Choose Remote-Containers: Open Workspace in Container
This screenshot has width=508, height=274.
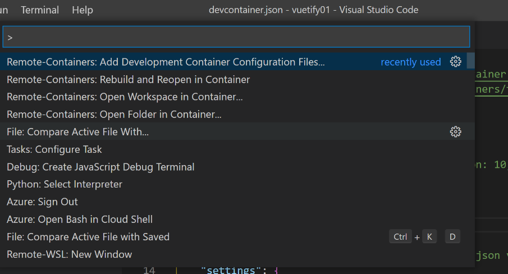[125, 97]
